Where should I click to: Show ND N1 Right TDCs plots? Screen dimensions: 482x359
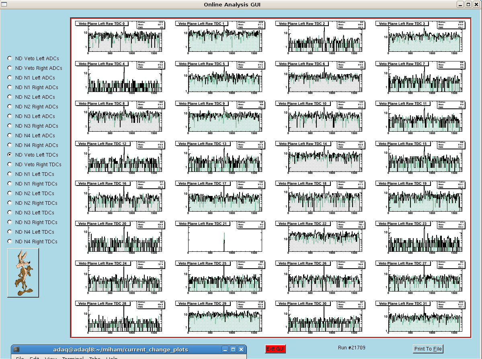(10, 184)
